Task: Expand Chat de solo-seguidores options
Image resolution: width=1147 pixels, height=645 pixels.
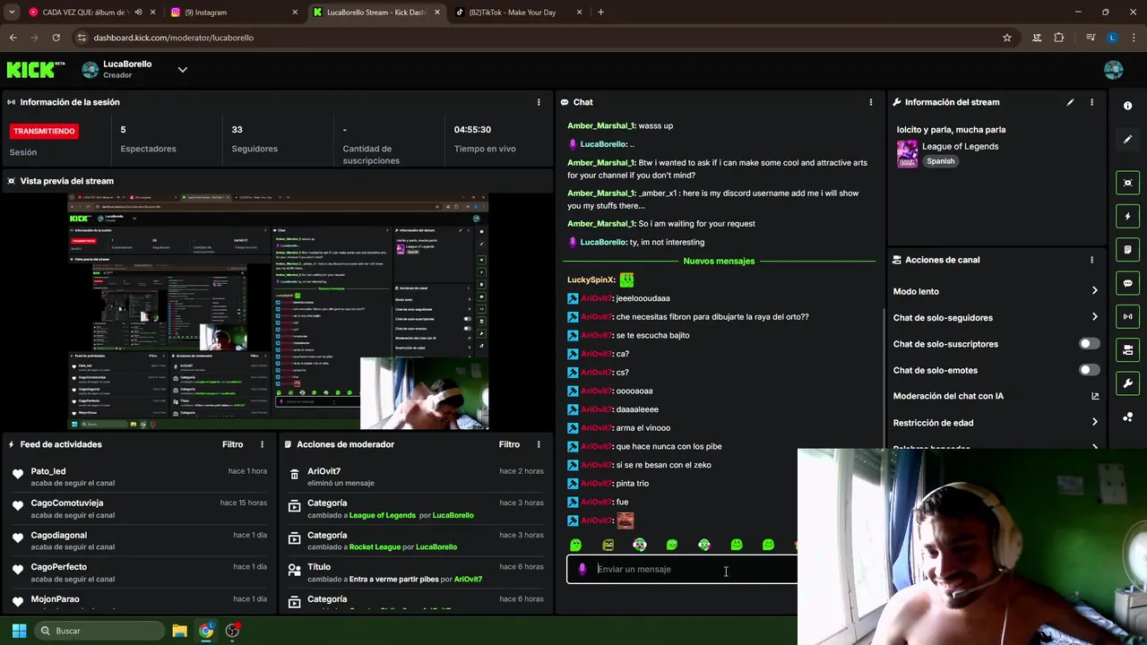Action: click(1094, 317)
